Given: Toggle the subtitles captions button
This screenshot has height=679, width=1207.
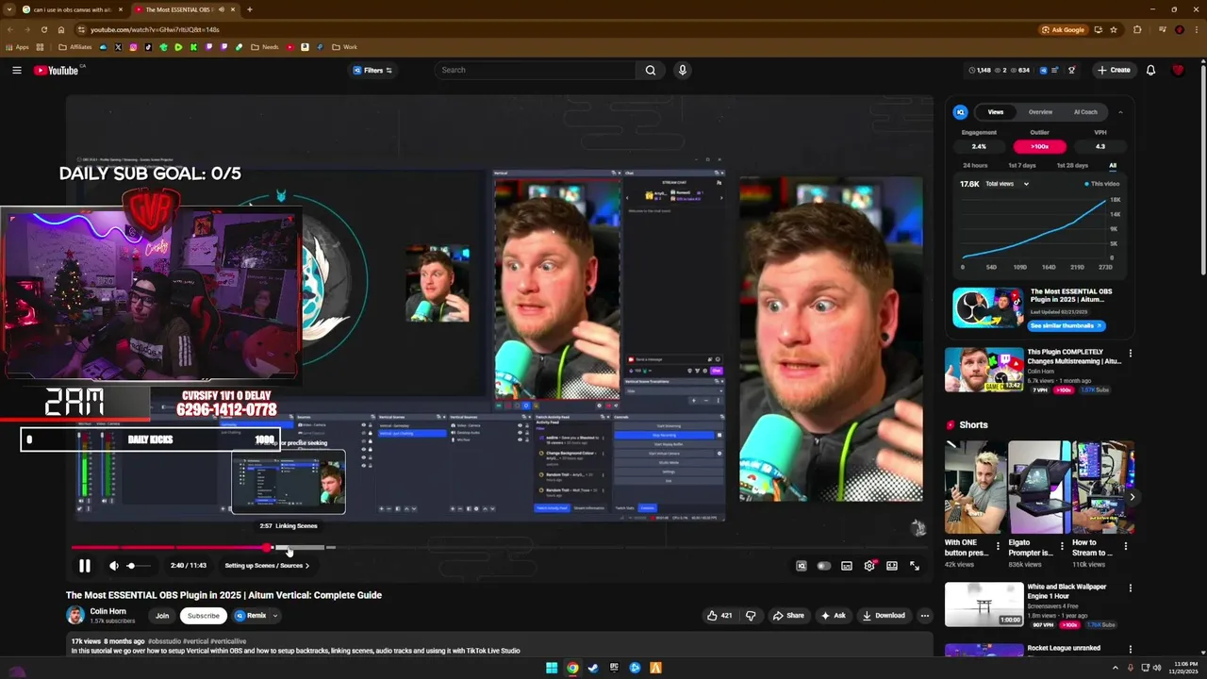Looking at the screenshot, I should pos(847,566).
